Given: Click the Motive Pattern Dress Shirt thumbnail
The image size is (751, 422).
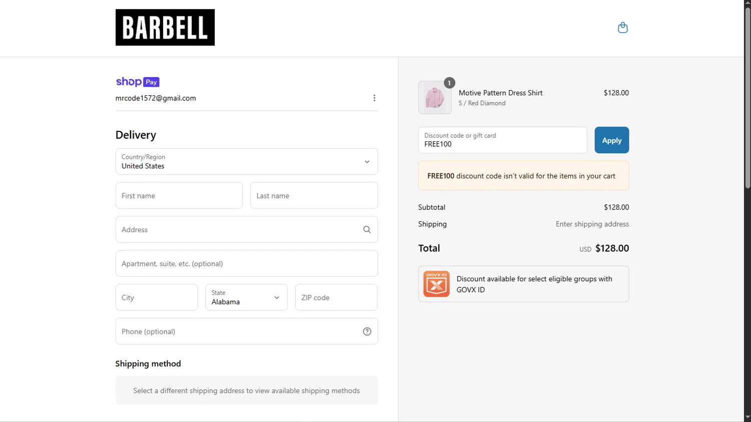Looking at the screenshot, I should coord(435,97).
